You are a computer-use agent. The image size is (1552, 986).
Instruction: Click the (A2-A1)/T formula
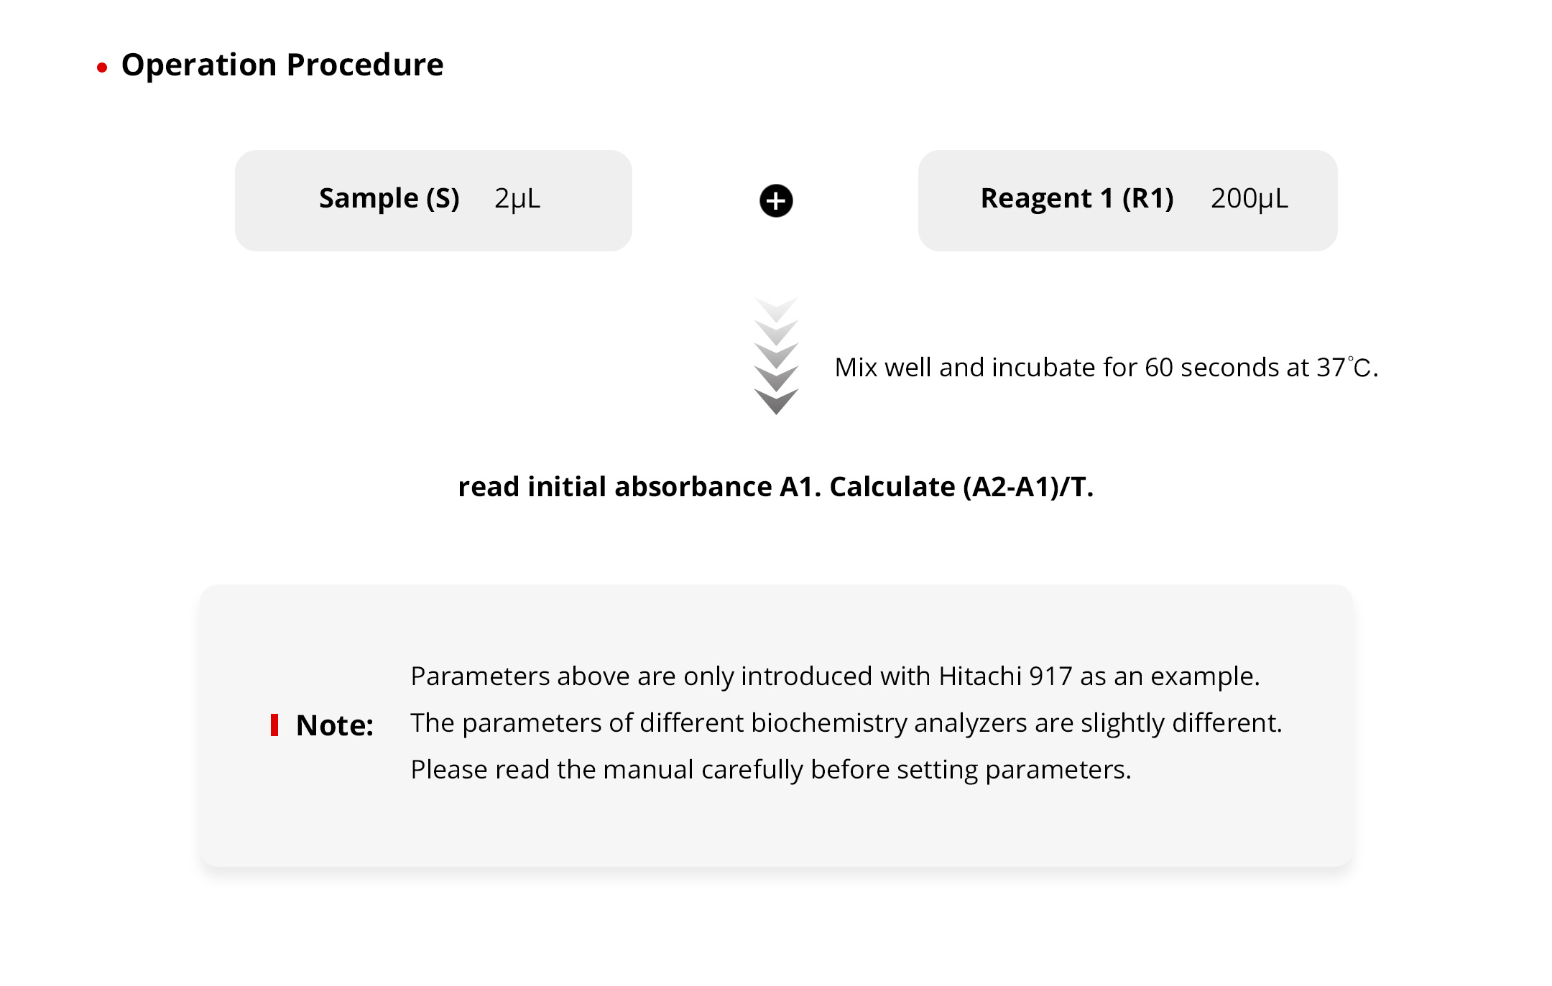(x=1026, y=487)
